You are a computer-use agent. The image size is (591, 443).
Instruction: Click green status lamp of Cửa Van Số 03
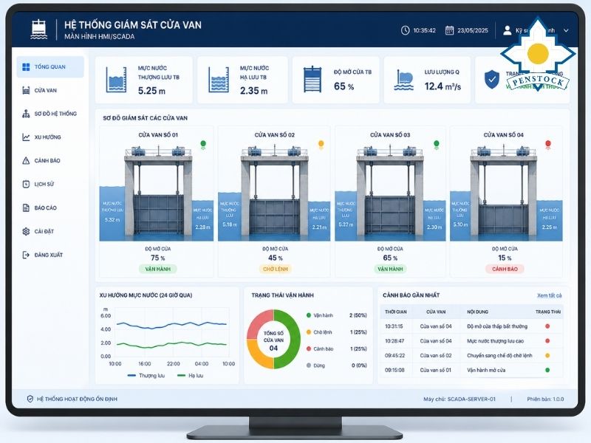(437, 144)
